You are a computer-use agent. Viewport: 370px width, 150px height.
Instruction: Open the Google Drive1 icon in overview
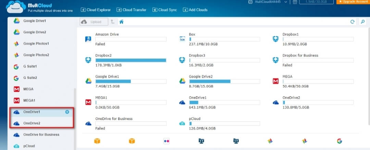(x=88, y=81)
